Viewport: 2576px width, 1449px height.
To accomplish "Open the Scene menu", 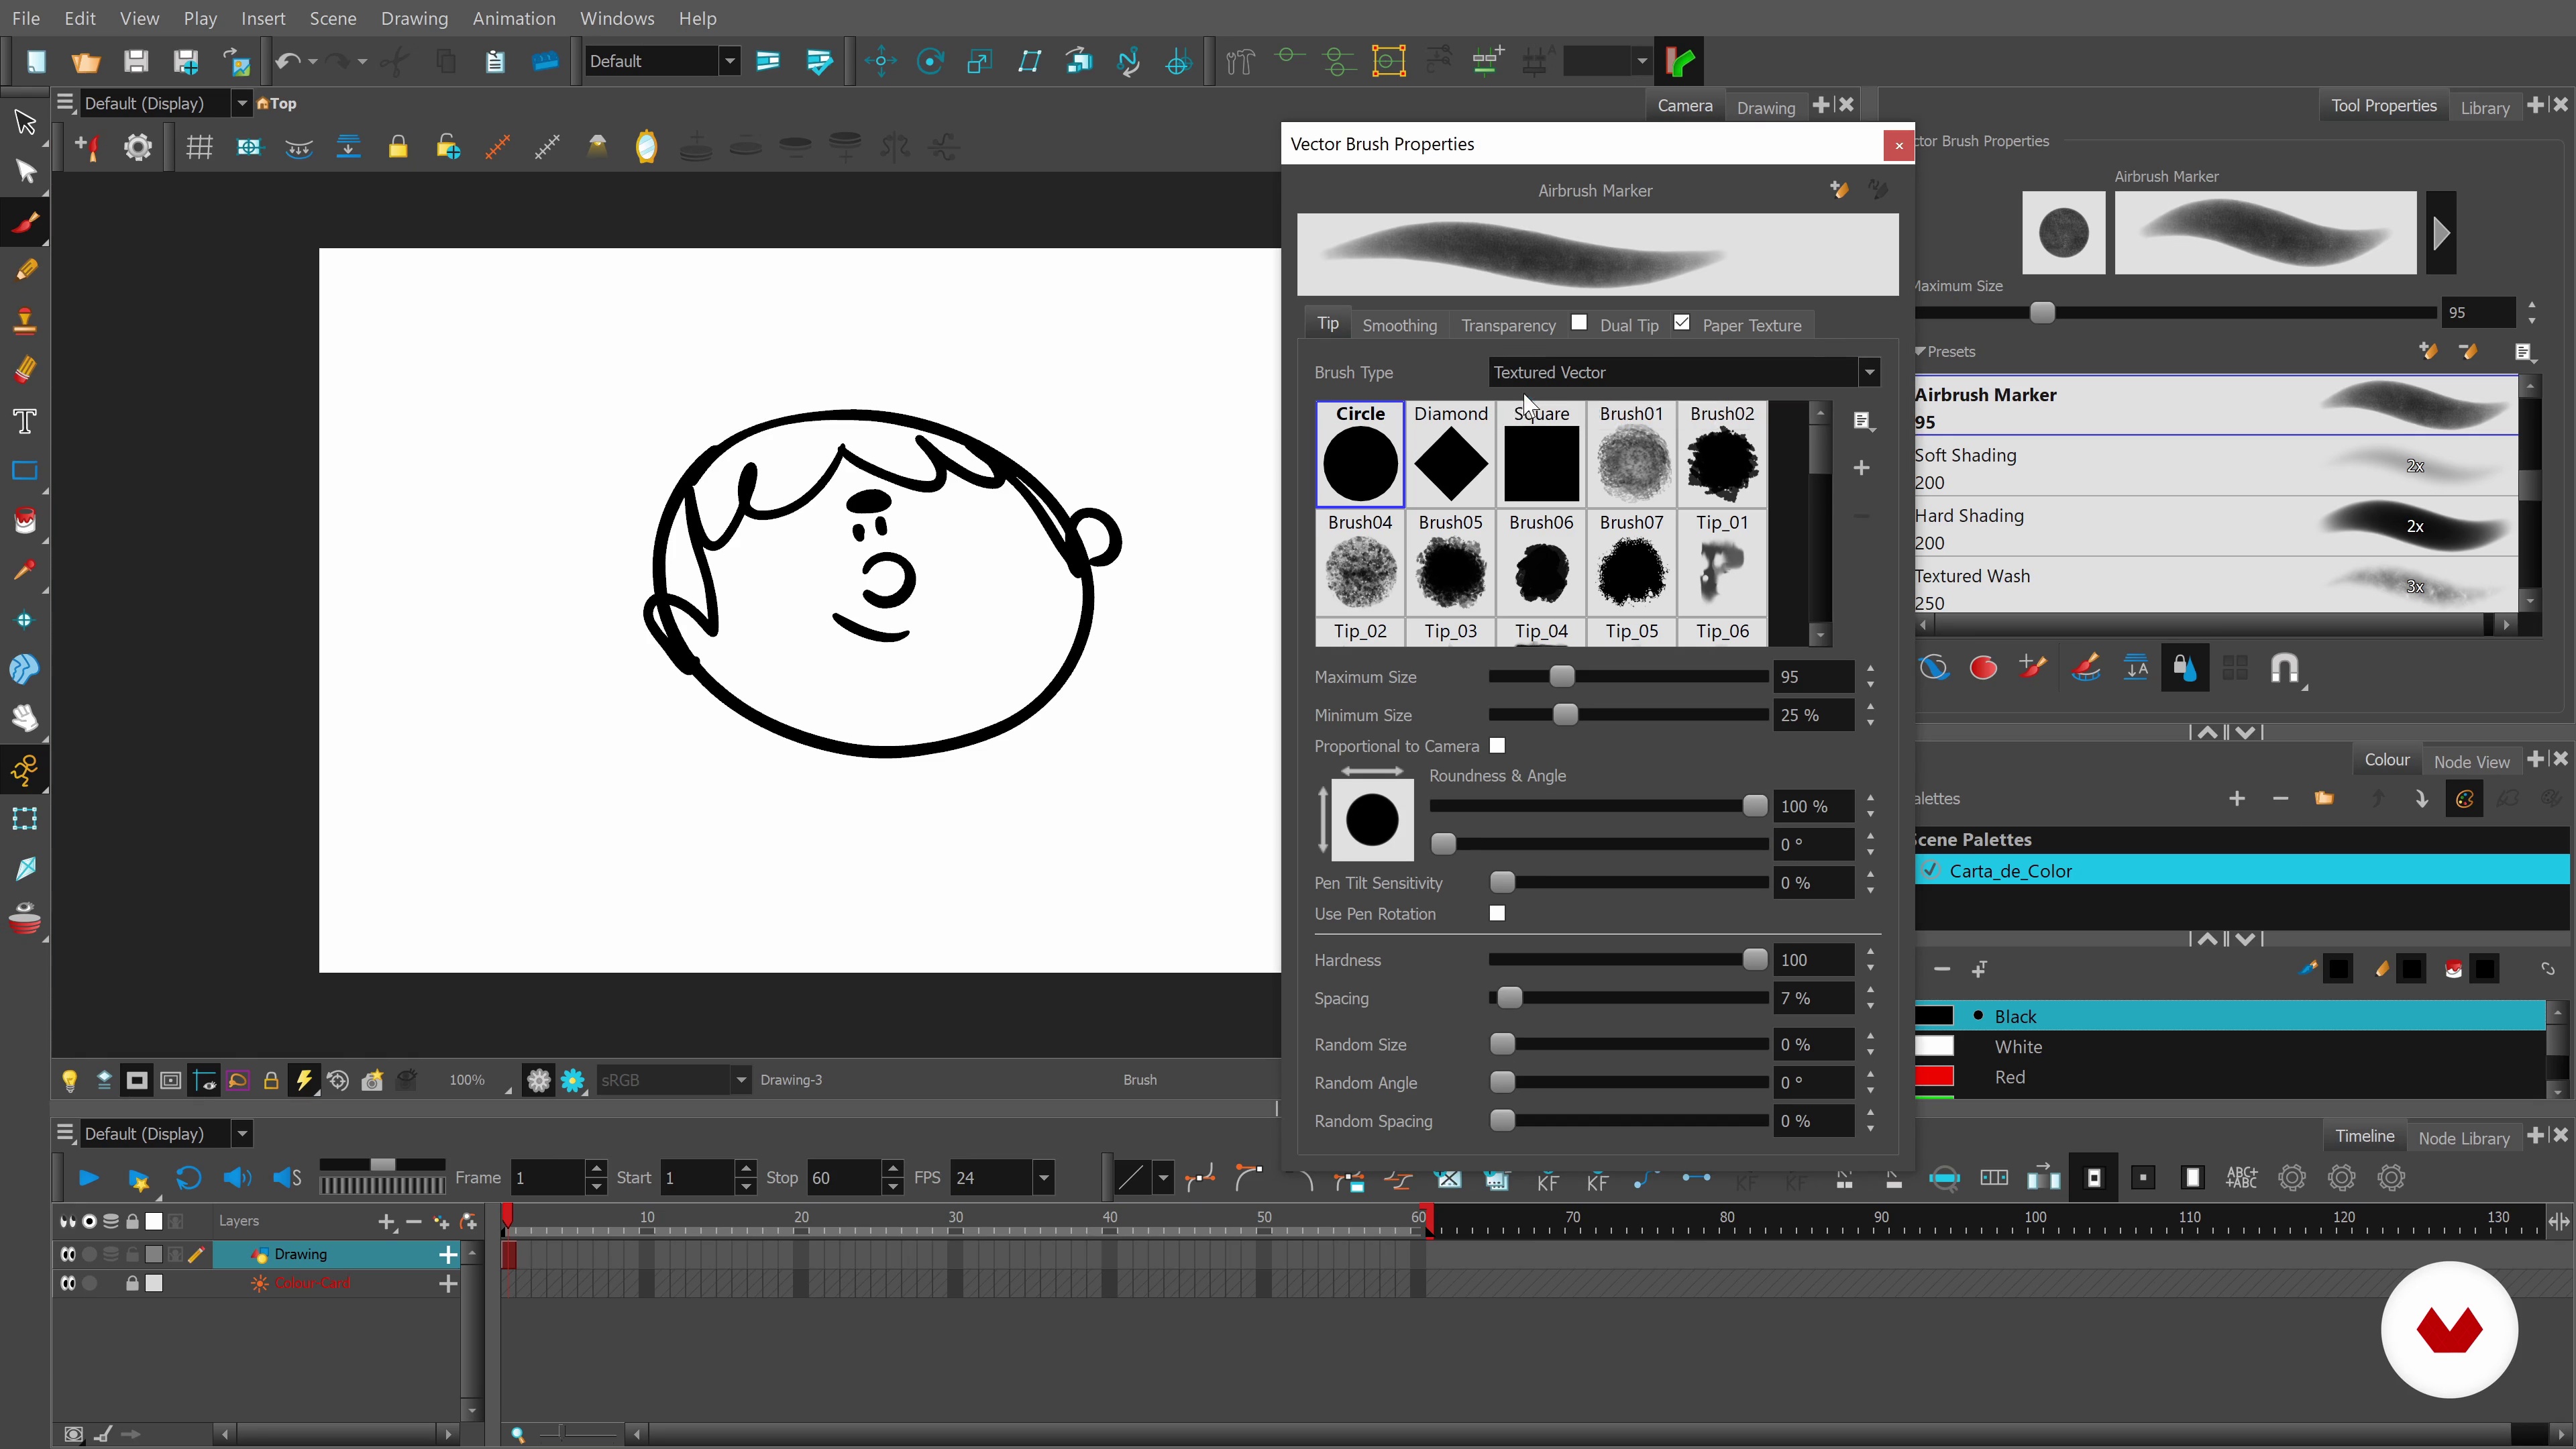I will click(333, 18).
